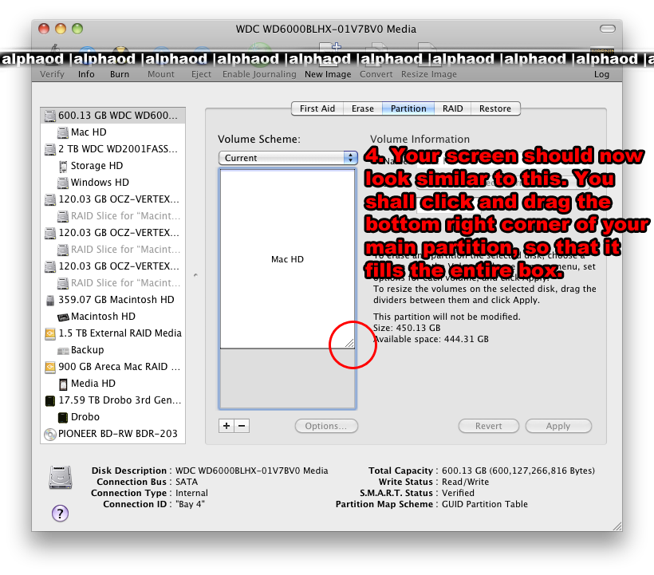The width and height of the screenshot is (654, 575).
Task: Open the RAID tab
Action: (x=452, y=108)
